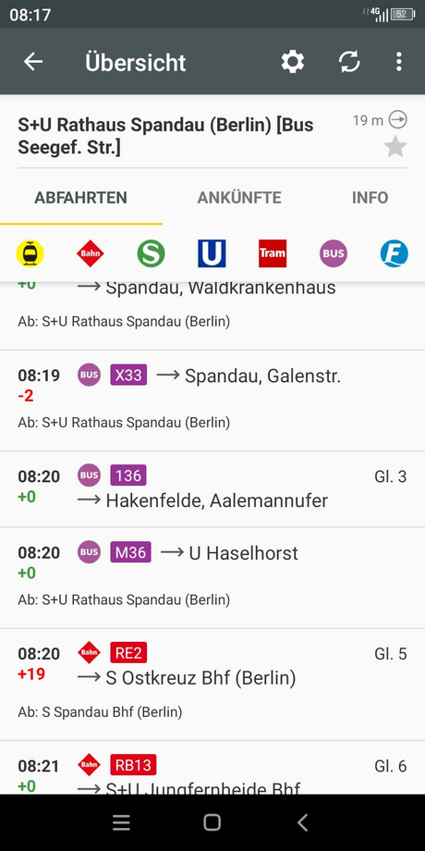The image size is (425, 851).
Task: Tap the 19 m directions arrow icon
Action: (x=398, y=119)
